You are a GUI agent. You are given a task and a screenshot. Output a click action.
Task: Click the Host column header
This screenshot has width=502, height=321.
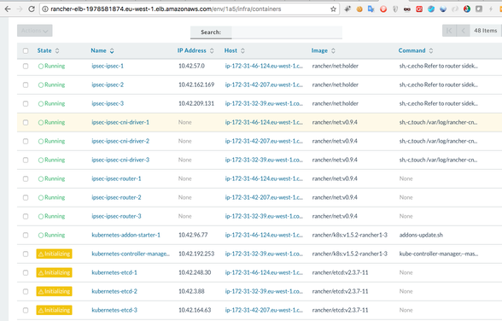coord(231,50)
